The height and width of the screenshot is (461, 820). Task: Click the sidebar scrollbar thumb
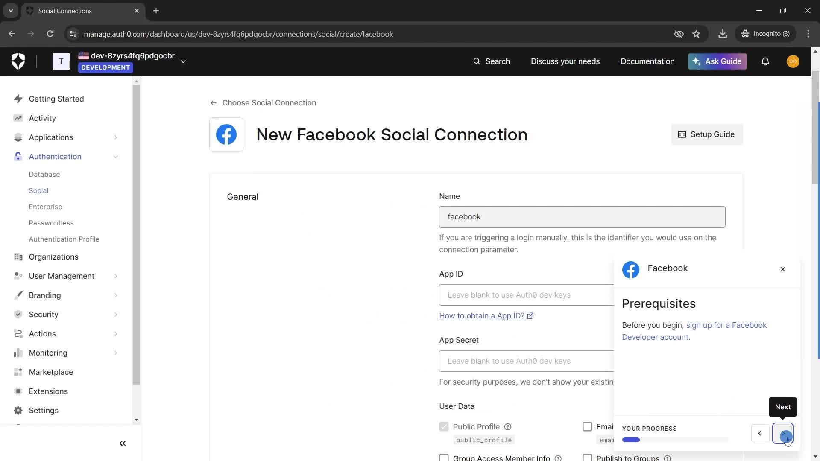pos(136,235)
